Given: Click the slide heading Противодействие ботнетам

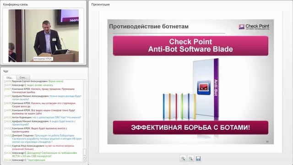Looking at the screenshot, I should point(149,27).
